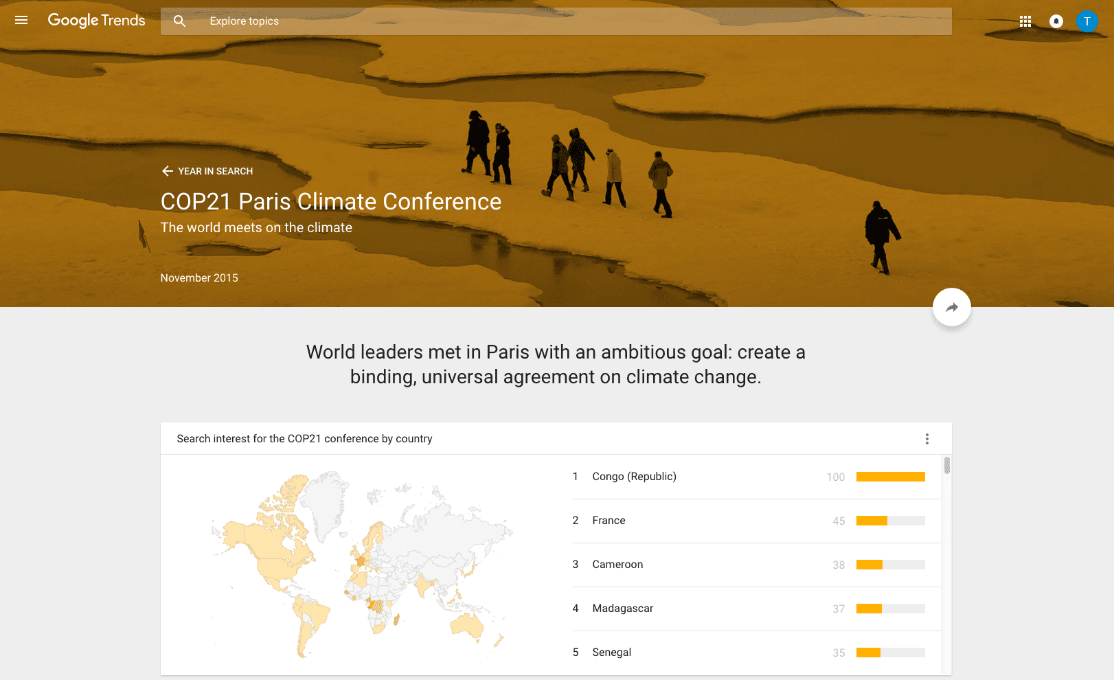Image resolution: width=1114 pixels, height=680 pixels.
Task: Click the YEAR IN SEARCH link
Action: click(x=215, y=171)
